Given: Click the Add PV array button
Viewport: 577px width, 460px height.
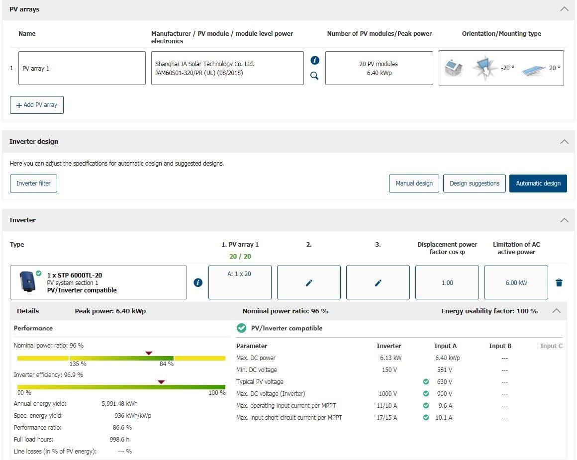Looking at the screenshot, I should (37, 105).
